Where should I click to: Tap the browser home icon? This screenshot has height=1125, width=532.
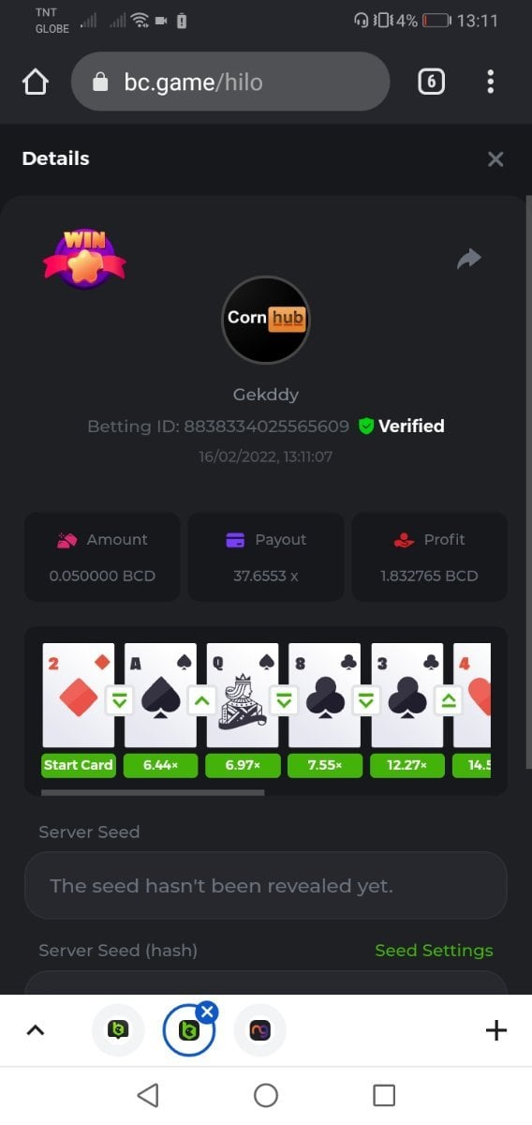click(x=35, y=82)
